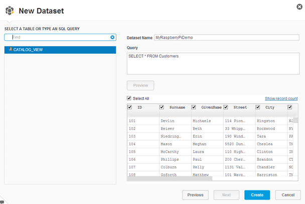Screen dimensions: 305x204
Task: Click the New Dataset cube icon
Action: pyautogui.click(x=10, y=10)
